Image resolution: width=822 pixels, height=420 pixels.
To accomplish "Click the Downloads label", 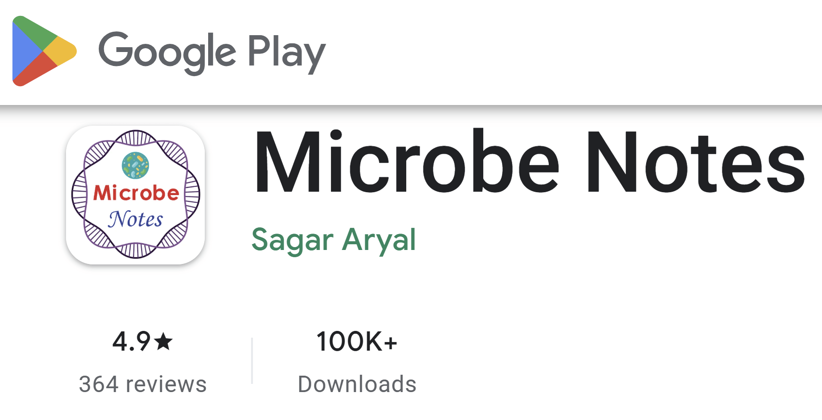I will tap(357, 384).
